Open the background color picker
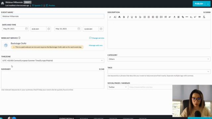 click(x=179, y=17)
